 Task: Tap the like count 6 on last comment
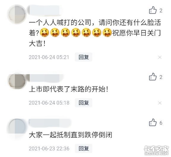161,123
